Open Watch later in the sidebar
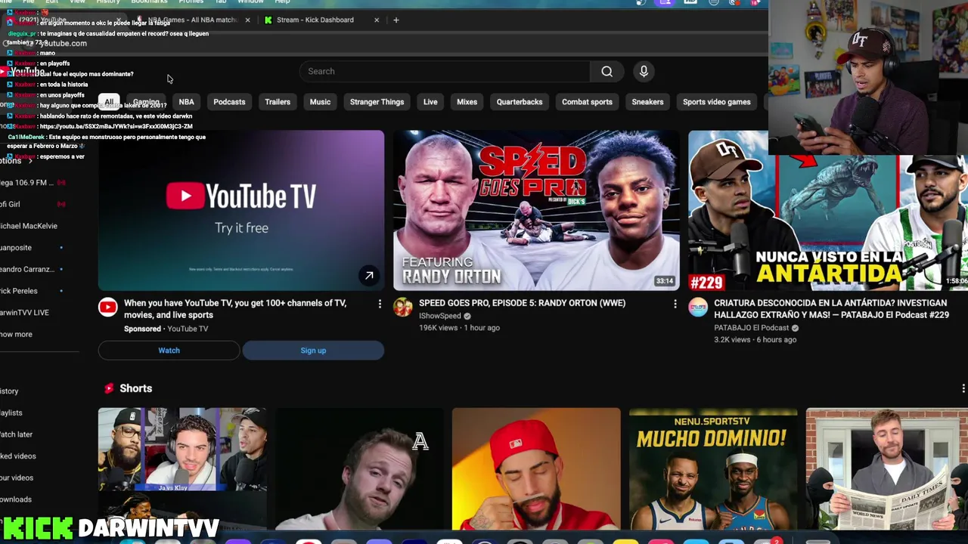Screen dimensions: 968x544 click(16, 434)
